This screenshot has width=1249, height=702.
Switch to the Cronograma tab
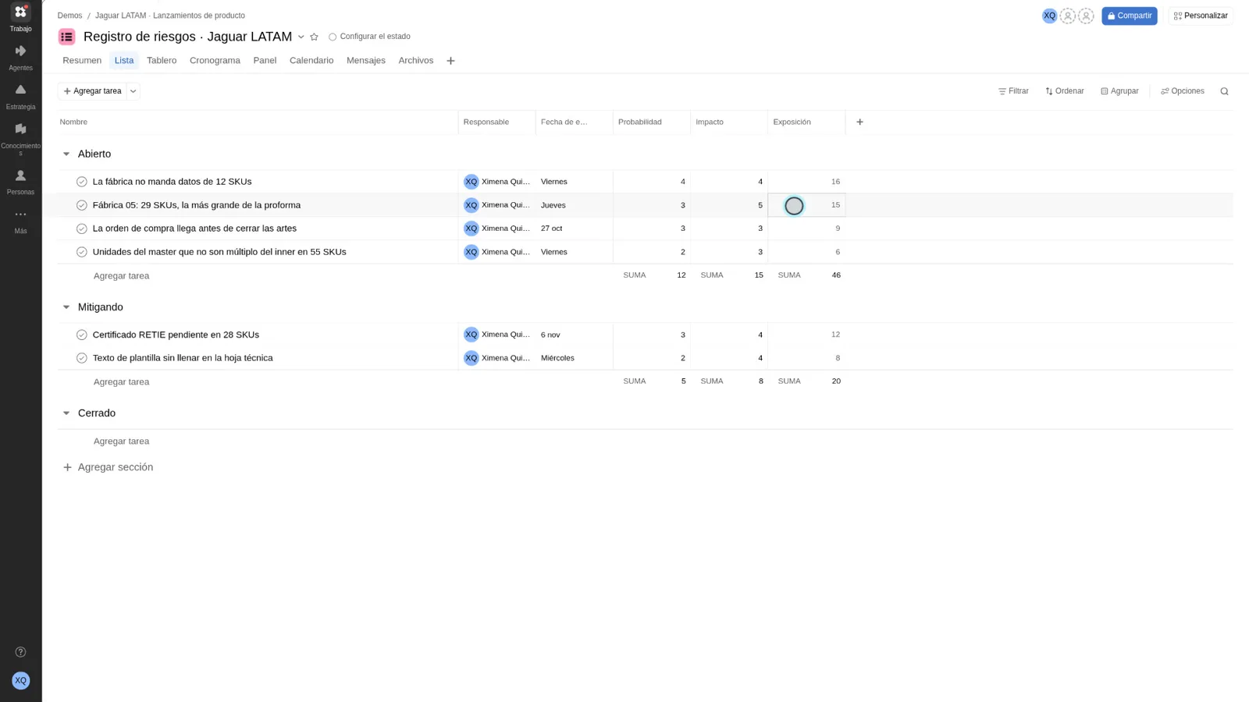215,60
